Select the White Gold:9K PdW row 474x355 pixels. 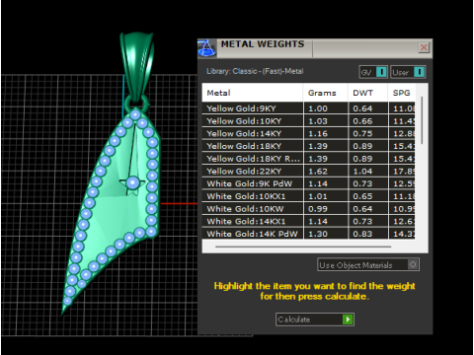[x=308, y=183]
